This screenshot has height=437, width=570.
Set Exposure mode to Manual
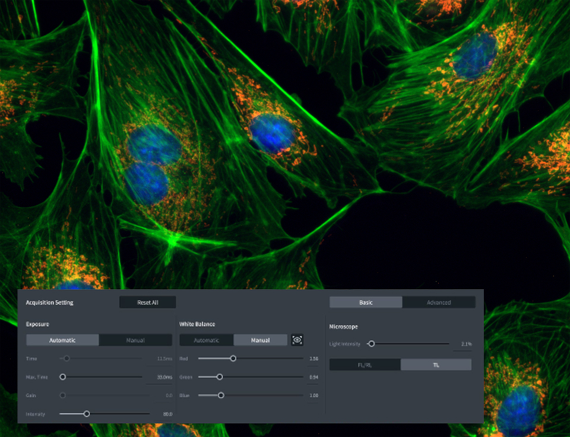point(135,340)
